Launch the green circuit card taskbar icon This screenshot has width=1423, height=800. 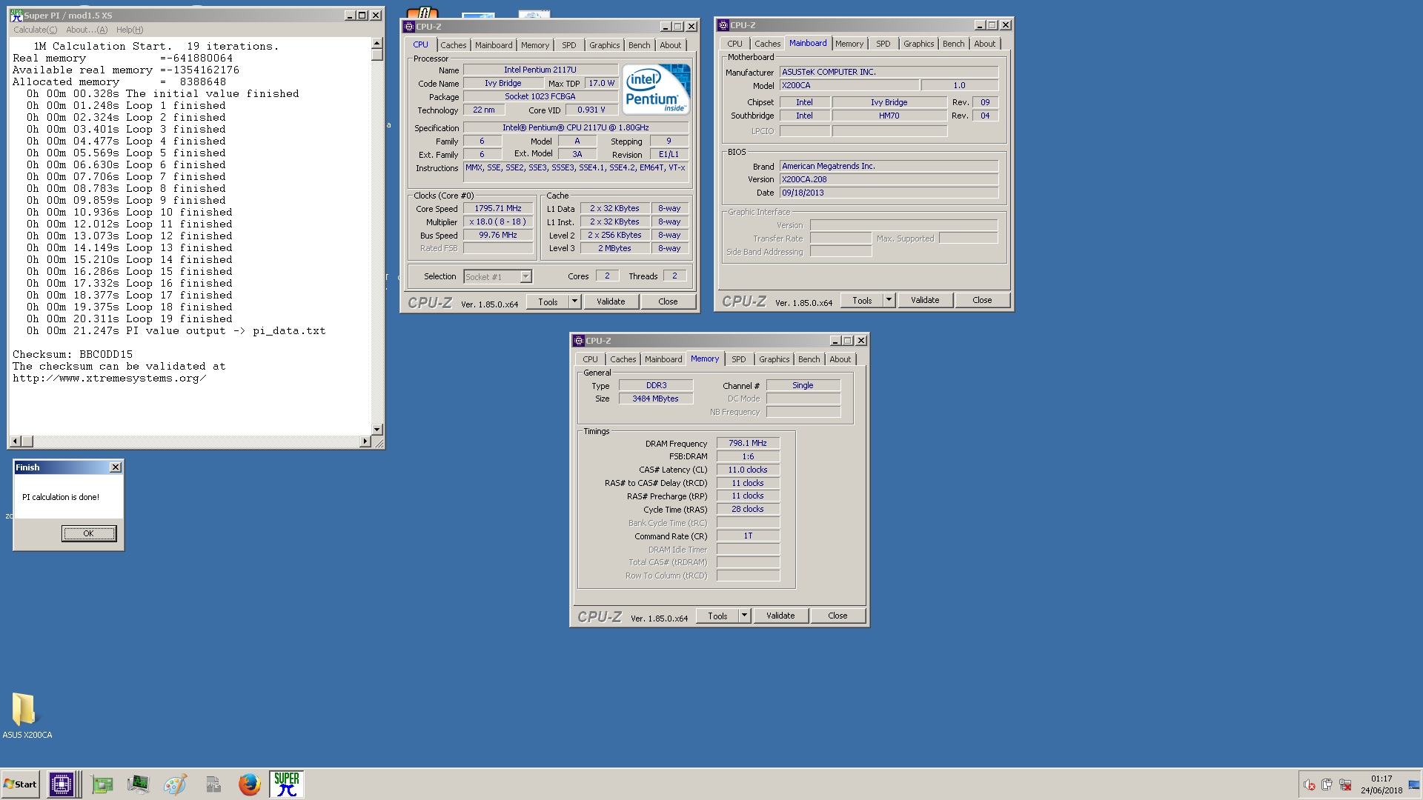(102, 784)
